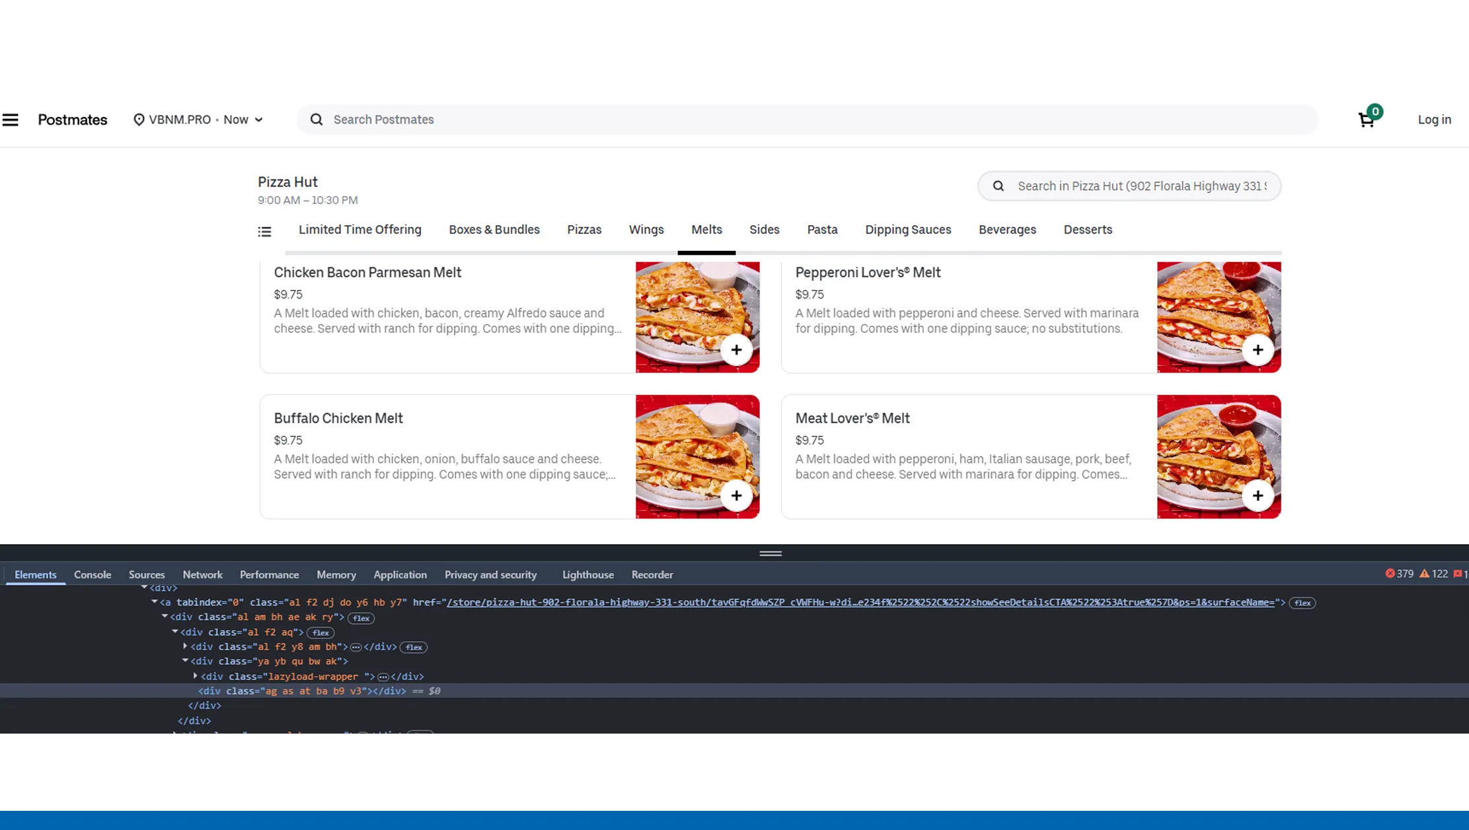Collapse the anchor element tree node
This screenshot has height=830, width=1469.
154,602
